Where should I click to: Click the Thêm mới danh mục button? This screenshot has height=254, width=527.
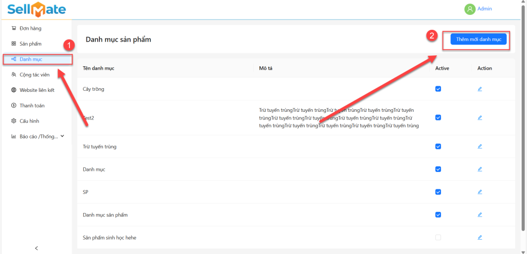tap(479, 39)
